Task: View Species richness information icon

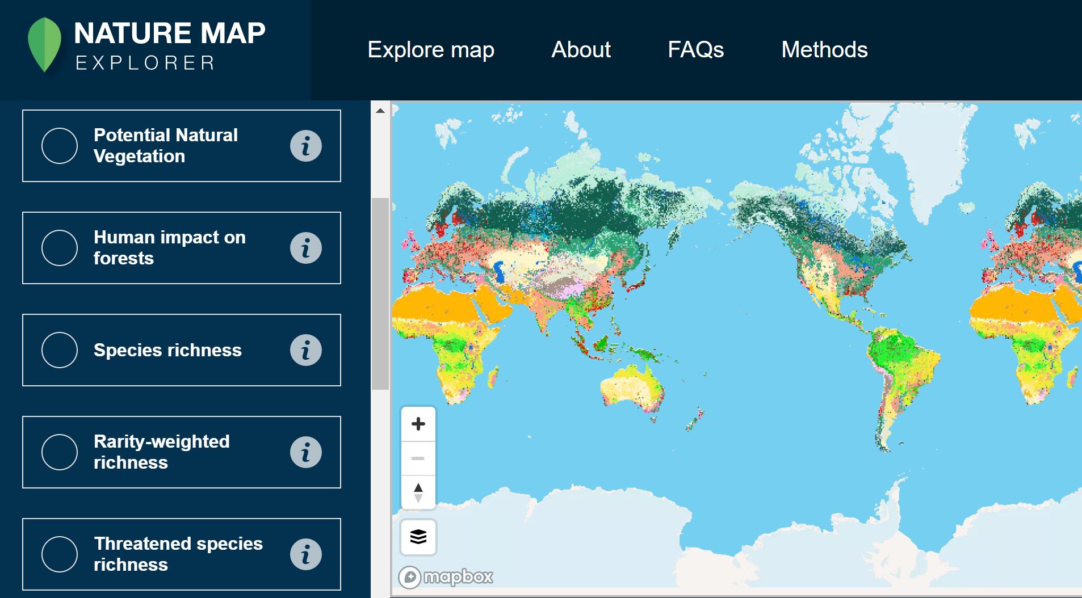Action: (307, 350)
